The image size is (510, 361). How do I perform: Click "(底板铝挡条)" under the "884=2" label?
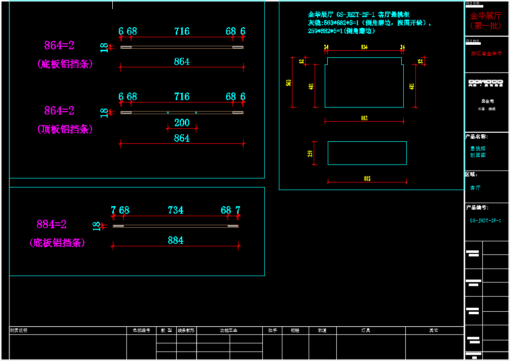(x=57, y=243)
